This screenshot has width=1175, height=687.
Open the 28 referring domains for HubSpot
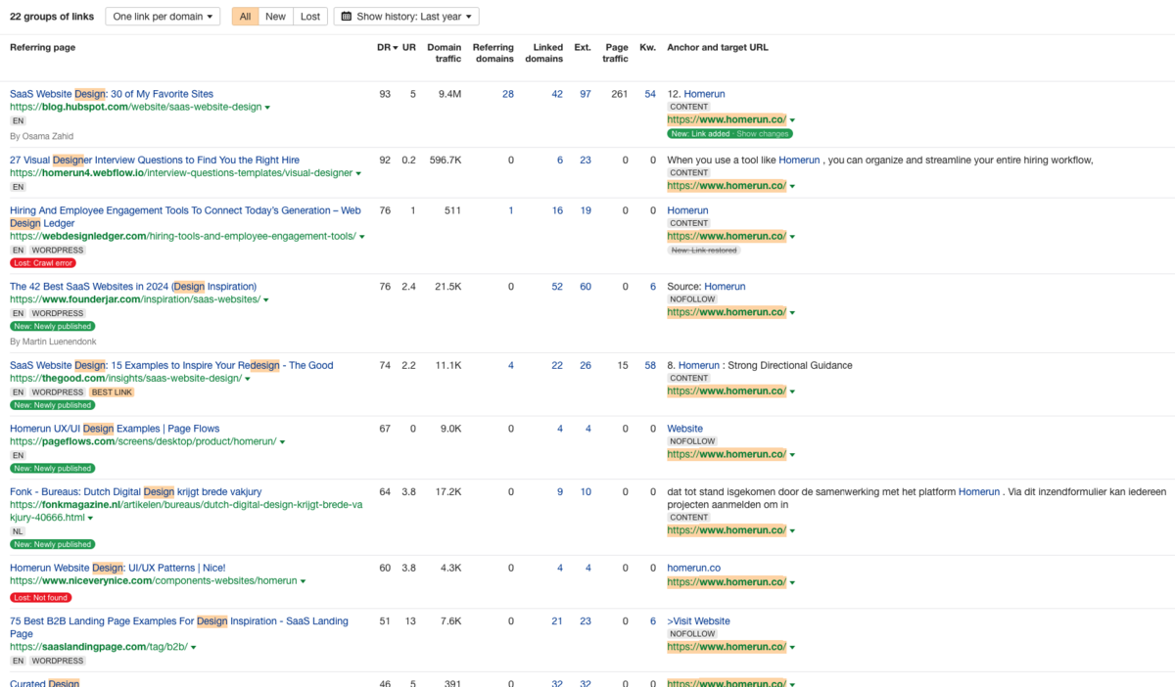[507, 94]
